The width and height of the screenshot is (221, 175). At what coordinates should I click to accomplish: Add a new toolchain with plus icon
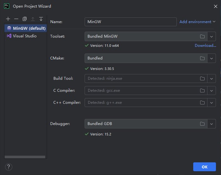click(x=8, y=19)
